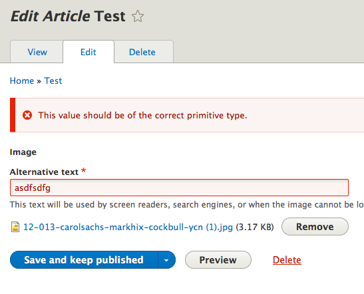Open the Test breadcrumb link
The height and width of the screenshot is (294, 364).
click(53, 80)
